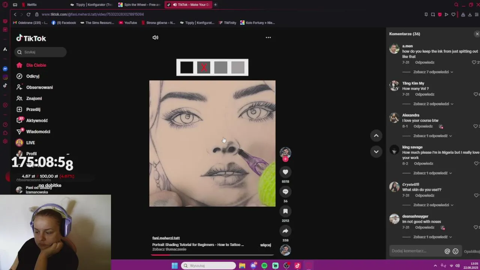Viewport: 480px width, 270px height.
Task: Select Dla Ciebie in the sidebar
Action: (36, 65)
